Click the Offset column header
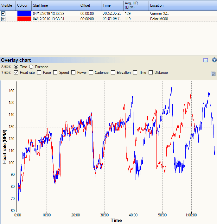Screen dimensions: 217x224 pos(90,5)
